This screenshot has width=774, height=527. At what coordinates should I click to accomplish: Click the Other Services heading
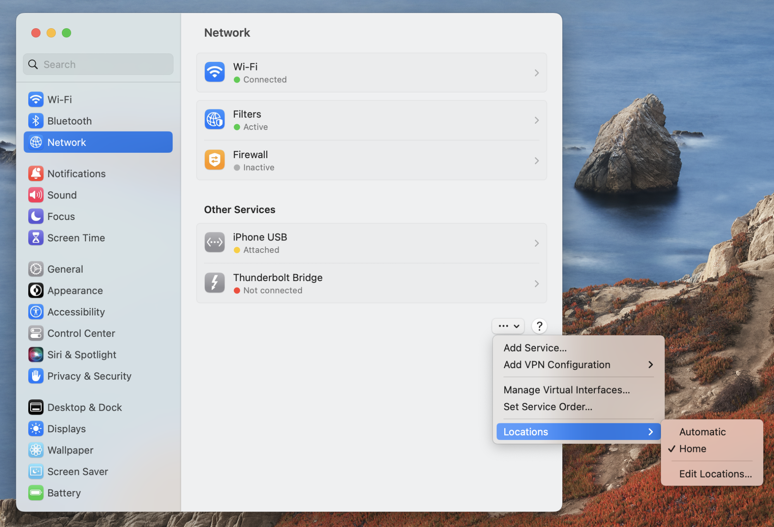[240, 210]
